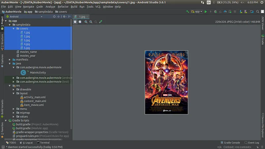This screenshot has width=265, height=149.
Task: Open the Structure side panel
Action: pos(2,42)
